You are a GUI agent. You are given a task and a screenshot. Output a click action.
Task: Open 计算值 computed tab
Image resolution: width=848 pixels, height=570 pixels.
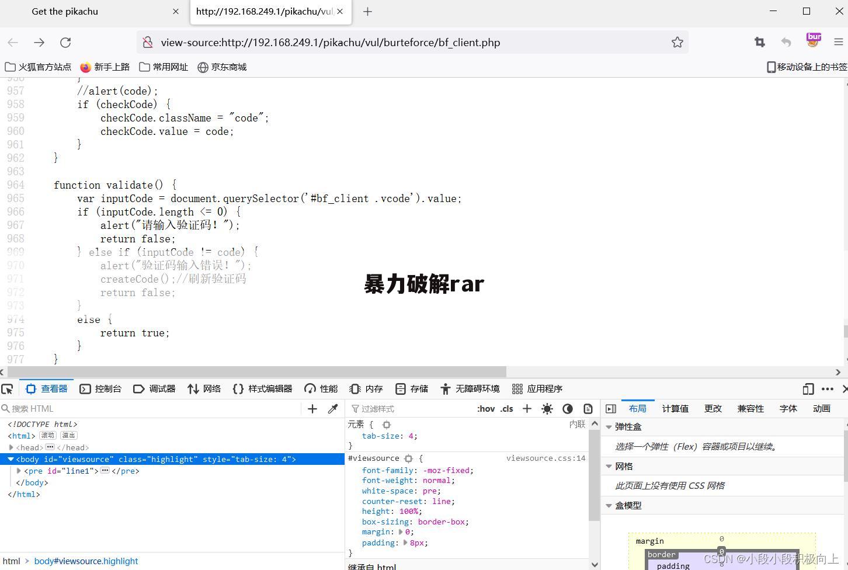pos(675,409)
